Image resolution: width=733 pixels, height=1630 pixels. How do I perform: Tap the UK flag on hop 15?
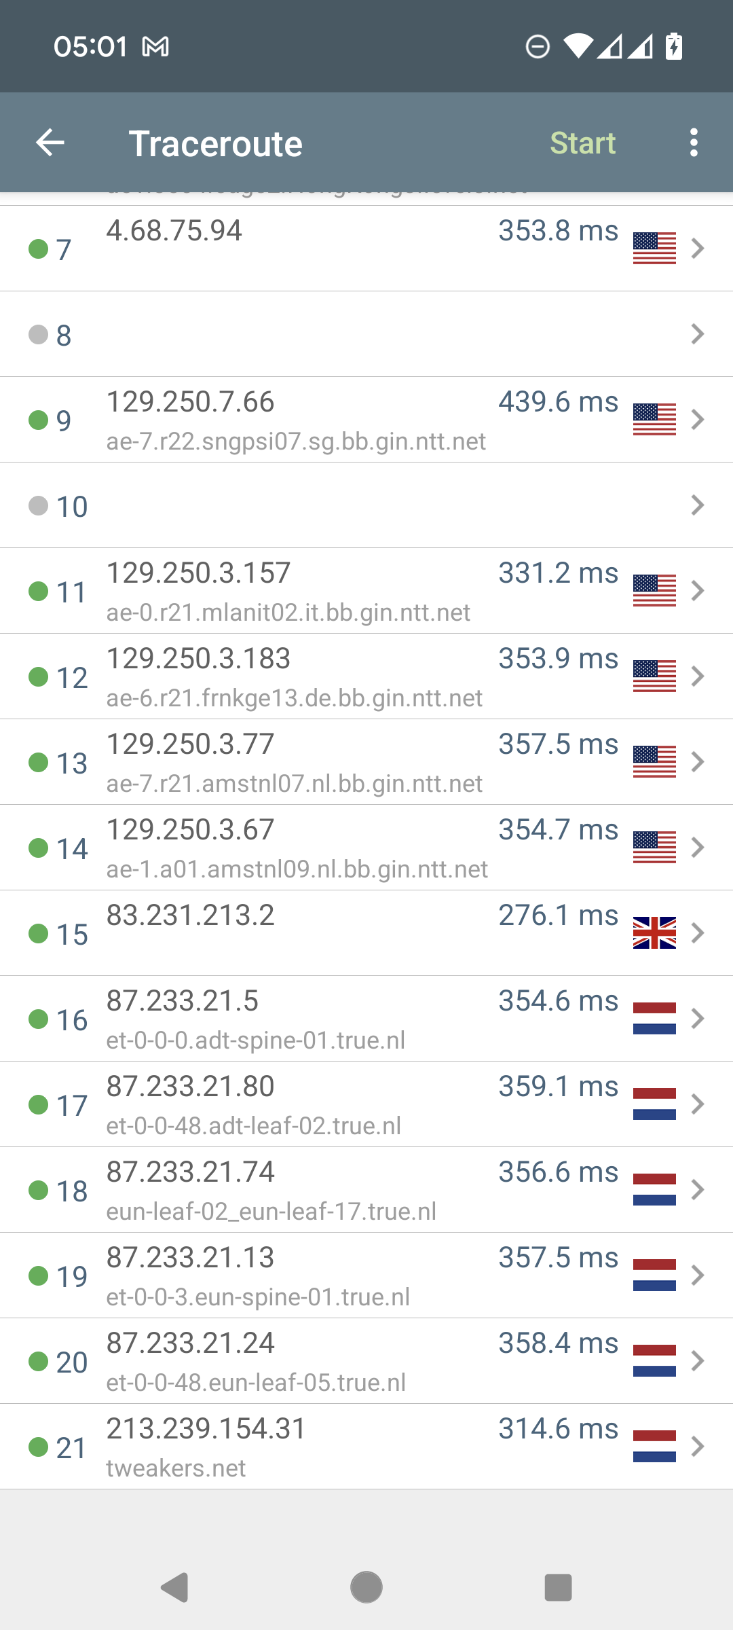(654, 932)
